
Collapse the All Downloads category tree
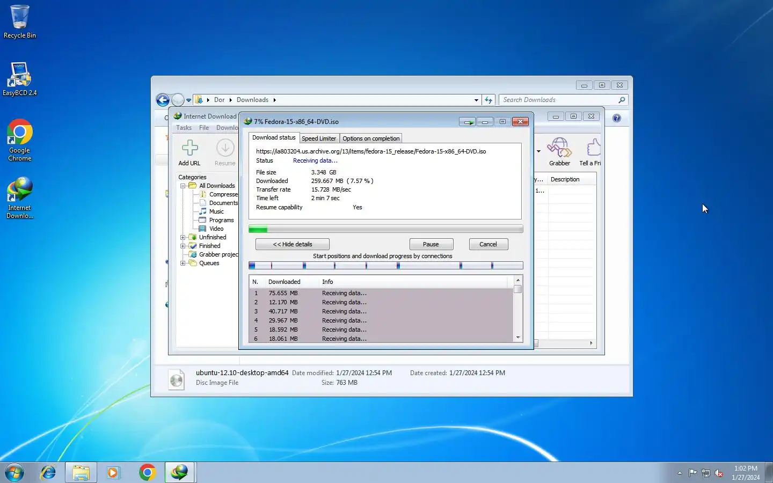[183, 186]
